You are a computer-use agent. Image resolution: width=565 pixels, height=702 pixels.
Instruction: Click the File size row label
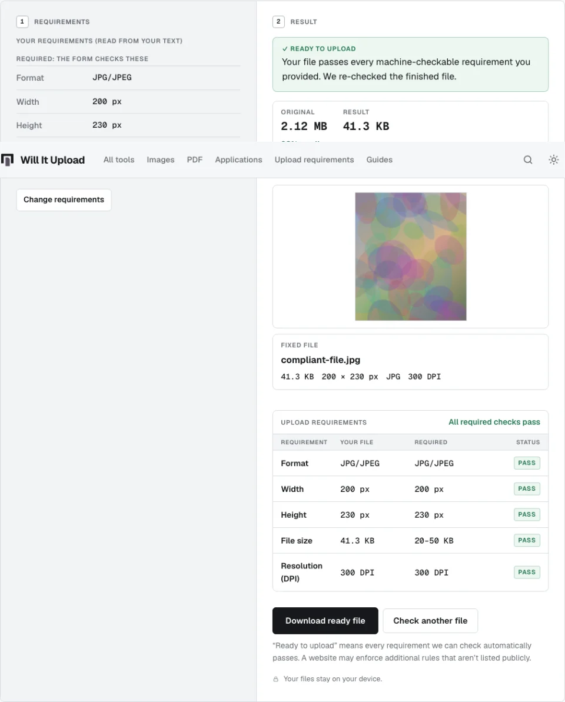click(297, 541)
